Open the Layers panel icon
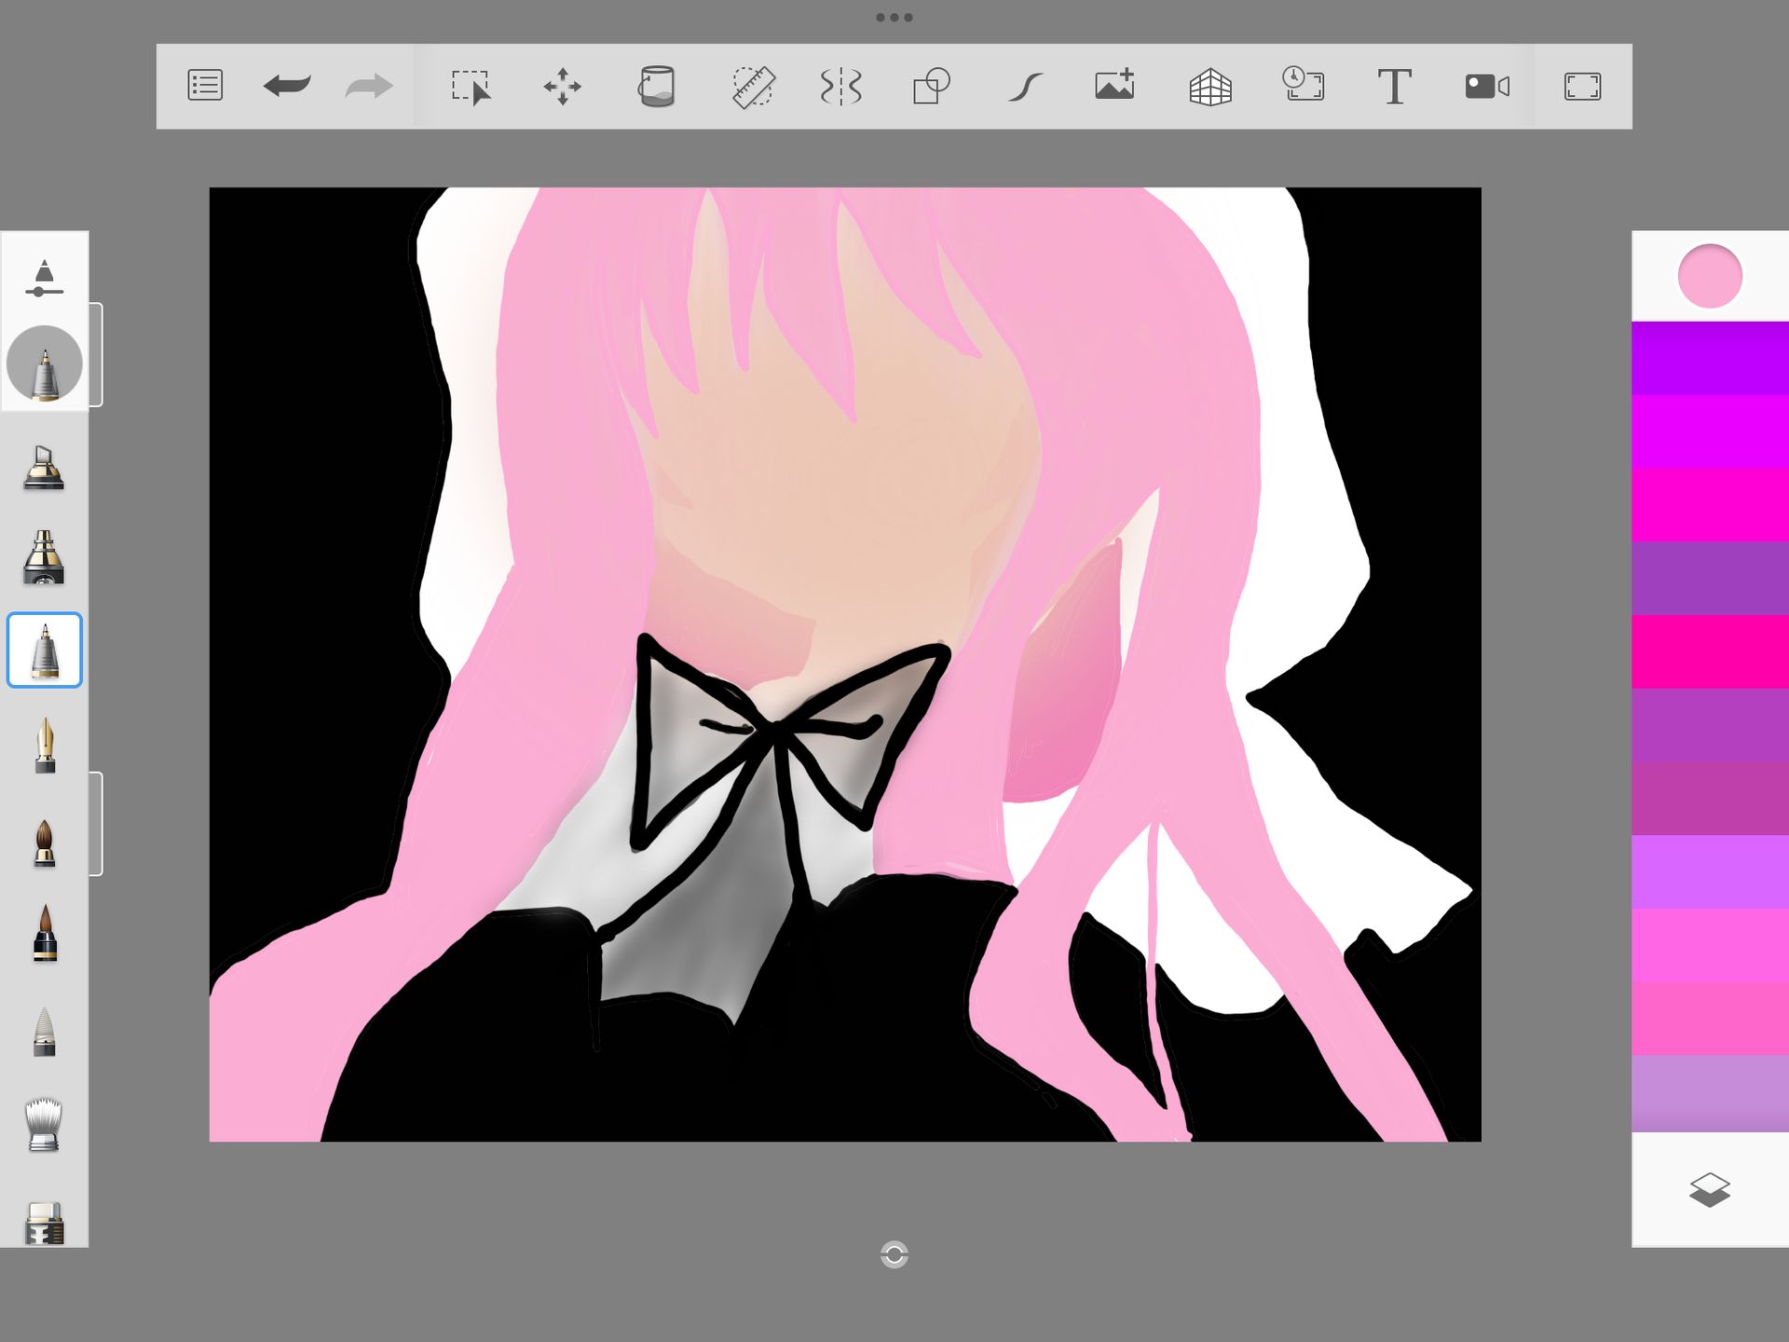 [1709, 1190]
